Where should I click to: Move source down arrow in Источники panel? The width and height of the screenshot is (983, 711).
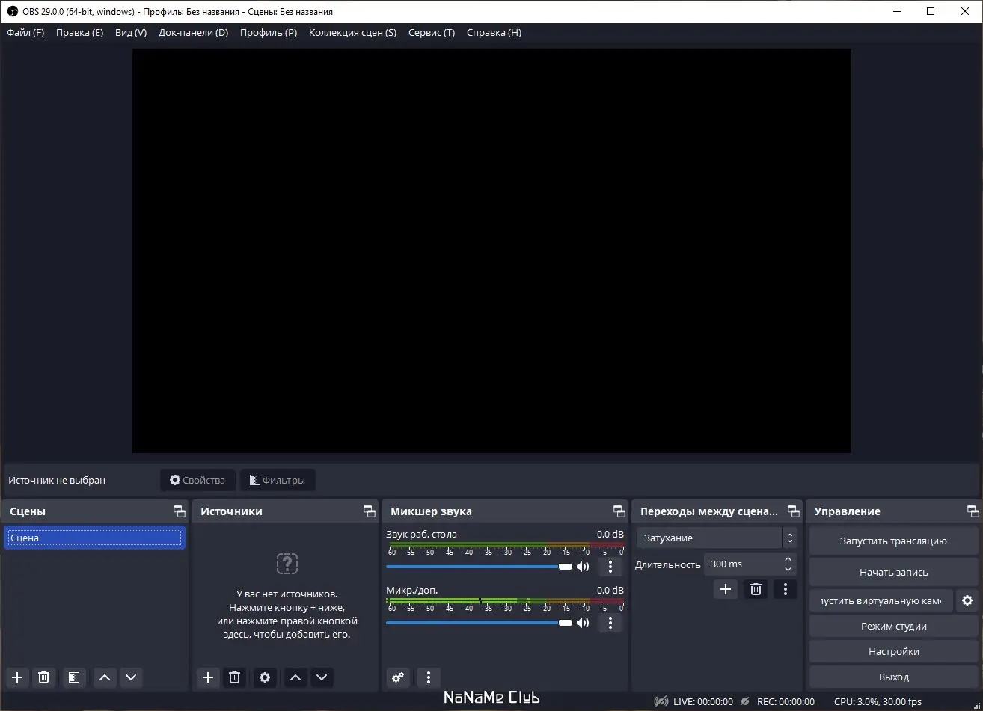[x=322, y=677]
